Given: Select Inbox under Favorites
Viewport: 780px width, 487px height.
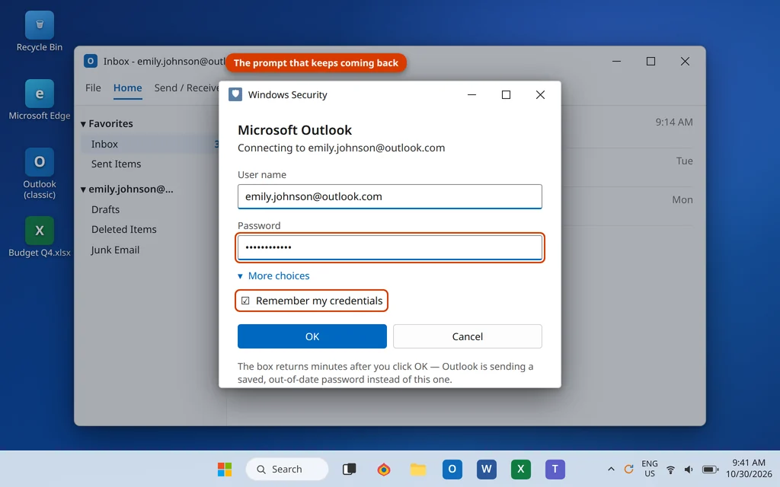Looking at the screenshot, I should pos(149,144).
